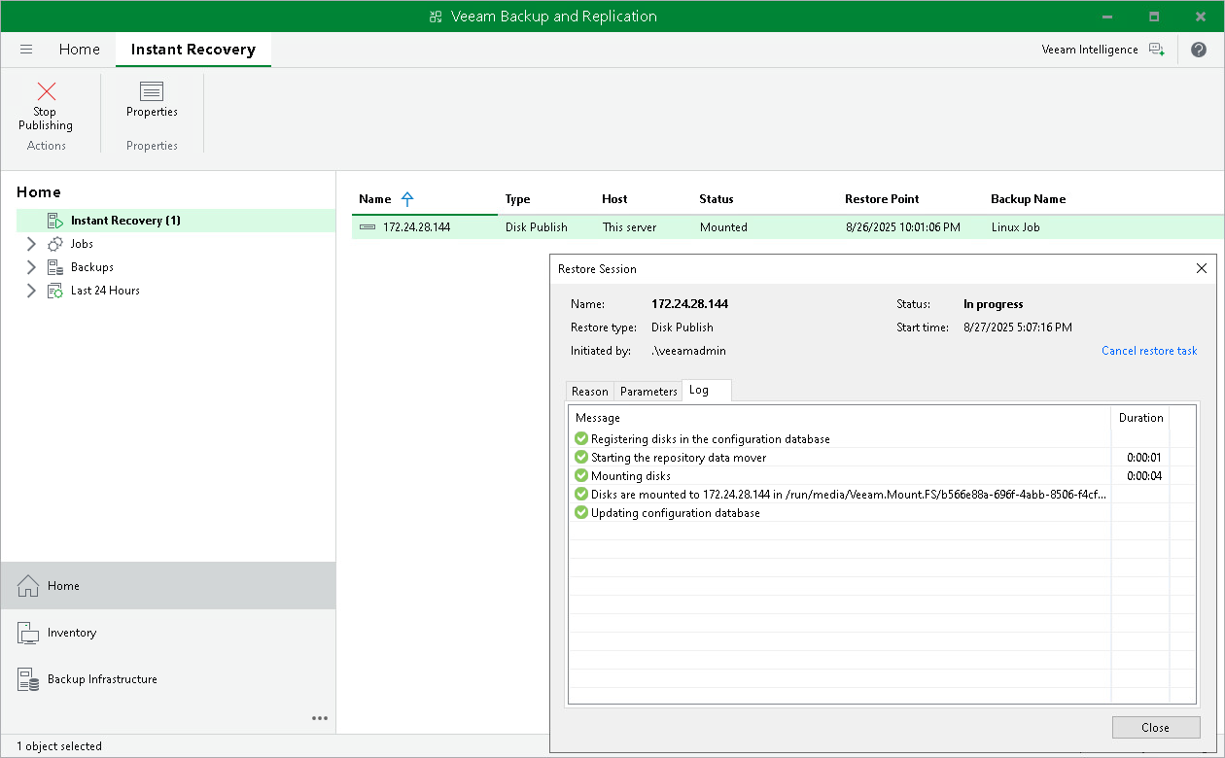Click the Duration column header in log
Screen dimensions: 1225x758
point(1141,418)
